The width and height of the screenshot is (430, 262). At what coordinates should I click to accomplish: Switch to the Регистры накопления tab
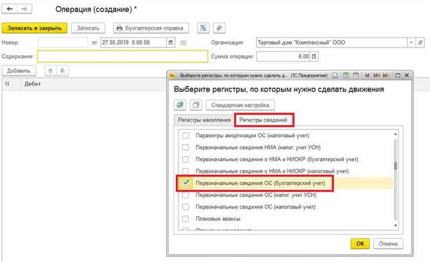pos(204,120)
